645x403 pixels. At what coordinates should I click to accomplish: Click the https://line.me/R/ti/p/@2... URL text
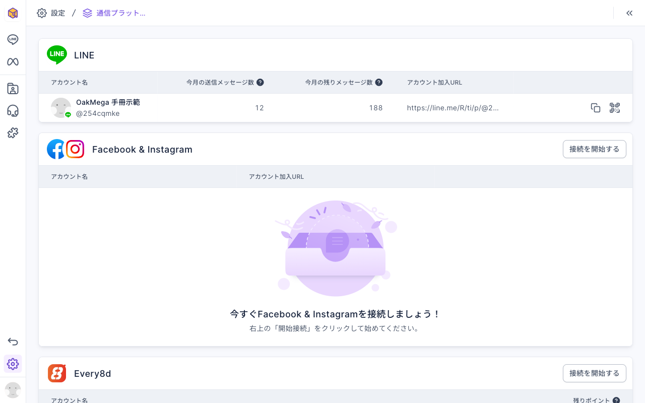coord(453,108)
